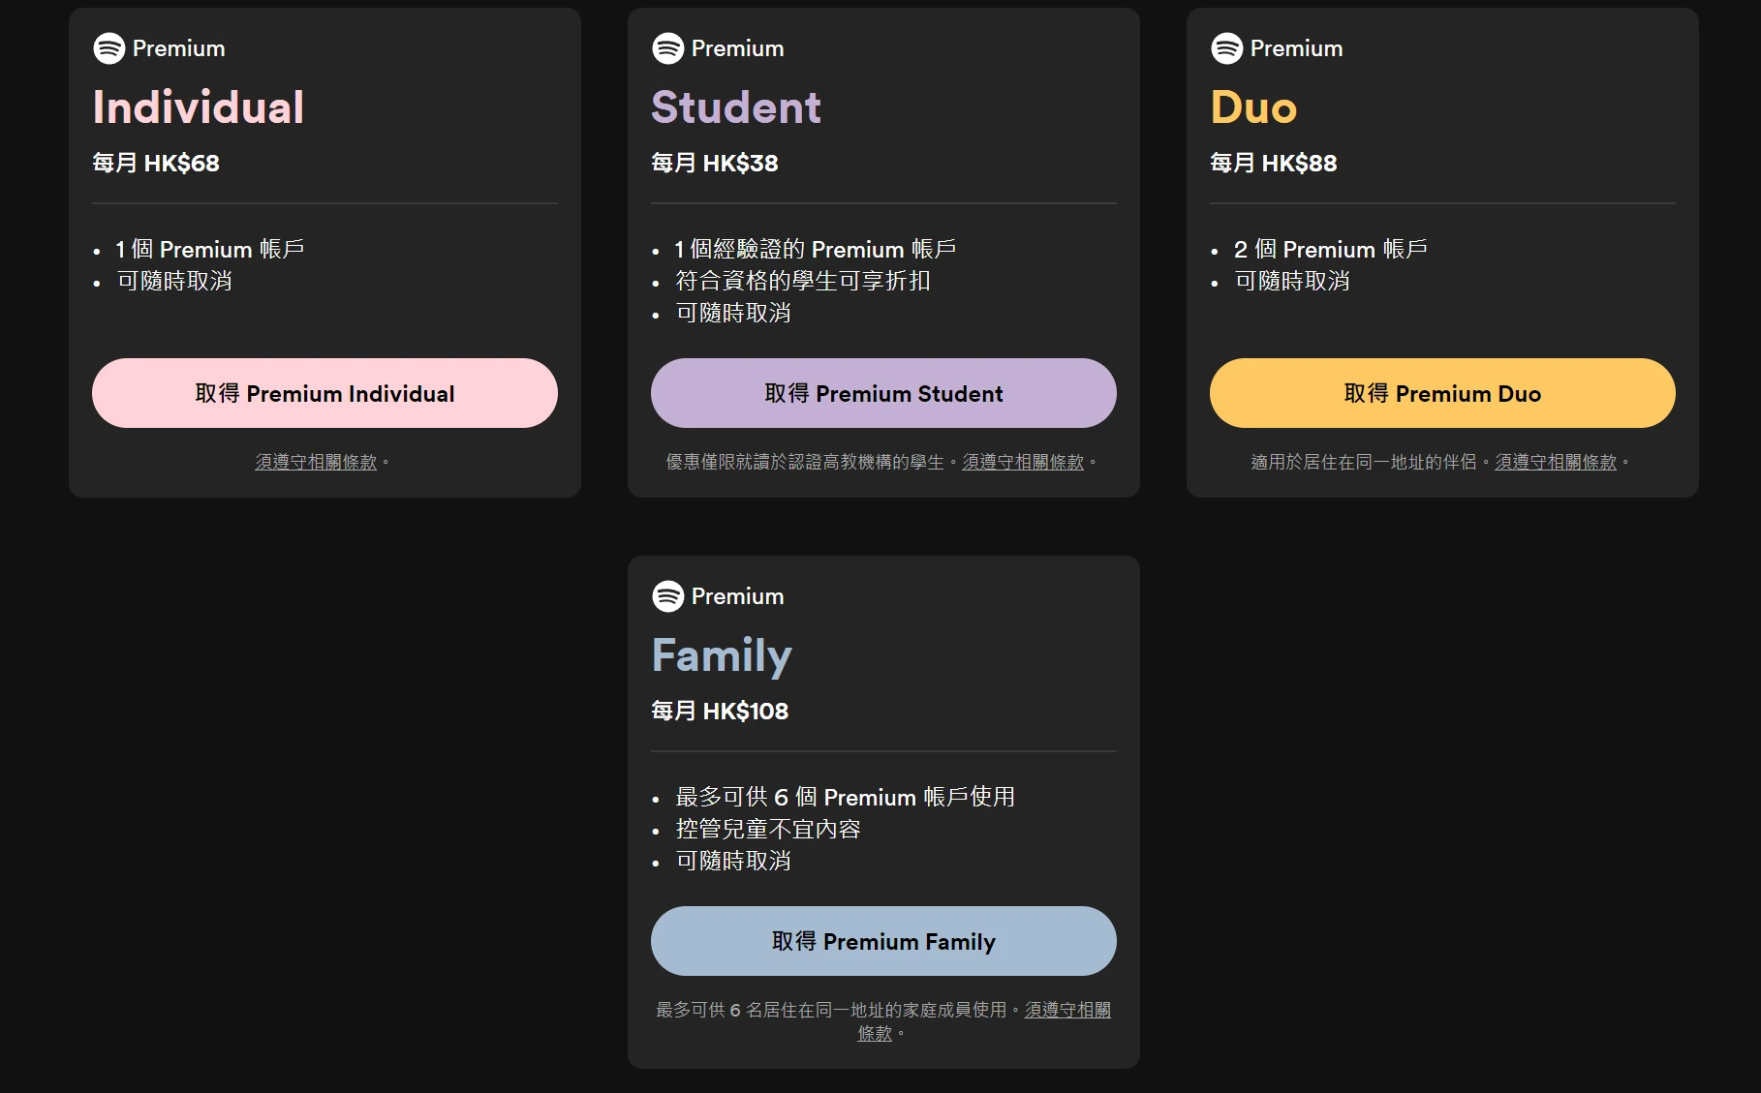Click '可隨時取消' in the Family card
Screen dimensions: 1761x1093
(x=733, y=862)
